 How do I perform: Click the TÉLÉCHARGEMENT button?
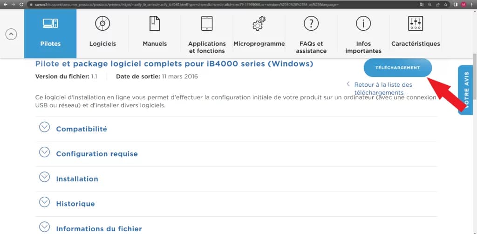point(398,68)
